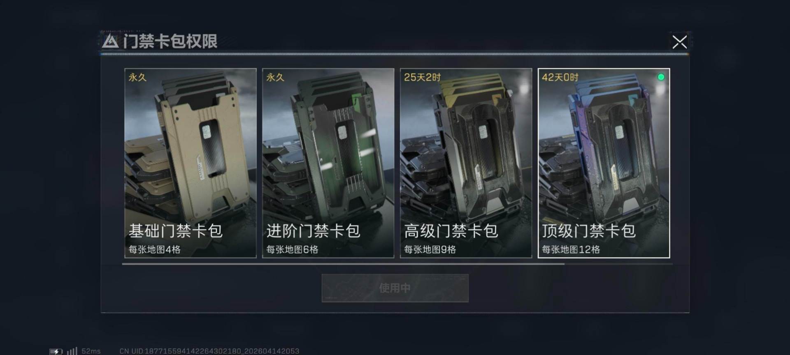
Task: Click the 42天0时 remaining time label
Action: coord(560,77)
